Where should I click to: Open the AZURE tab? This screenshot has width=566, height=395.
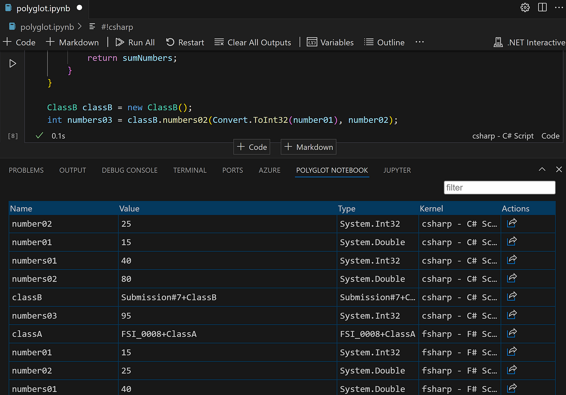[270, 170]
